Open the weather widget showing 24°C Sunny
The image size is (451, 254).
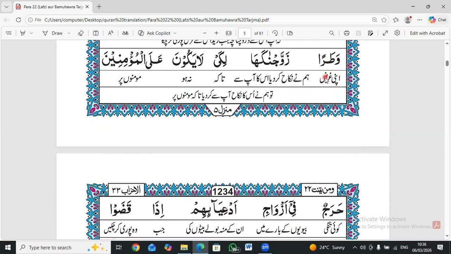pos(327,247)
